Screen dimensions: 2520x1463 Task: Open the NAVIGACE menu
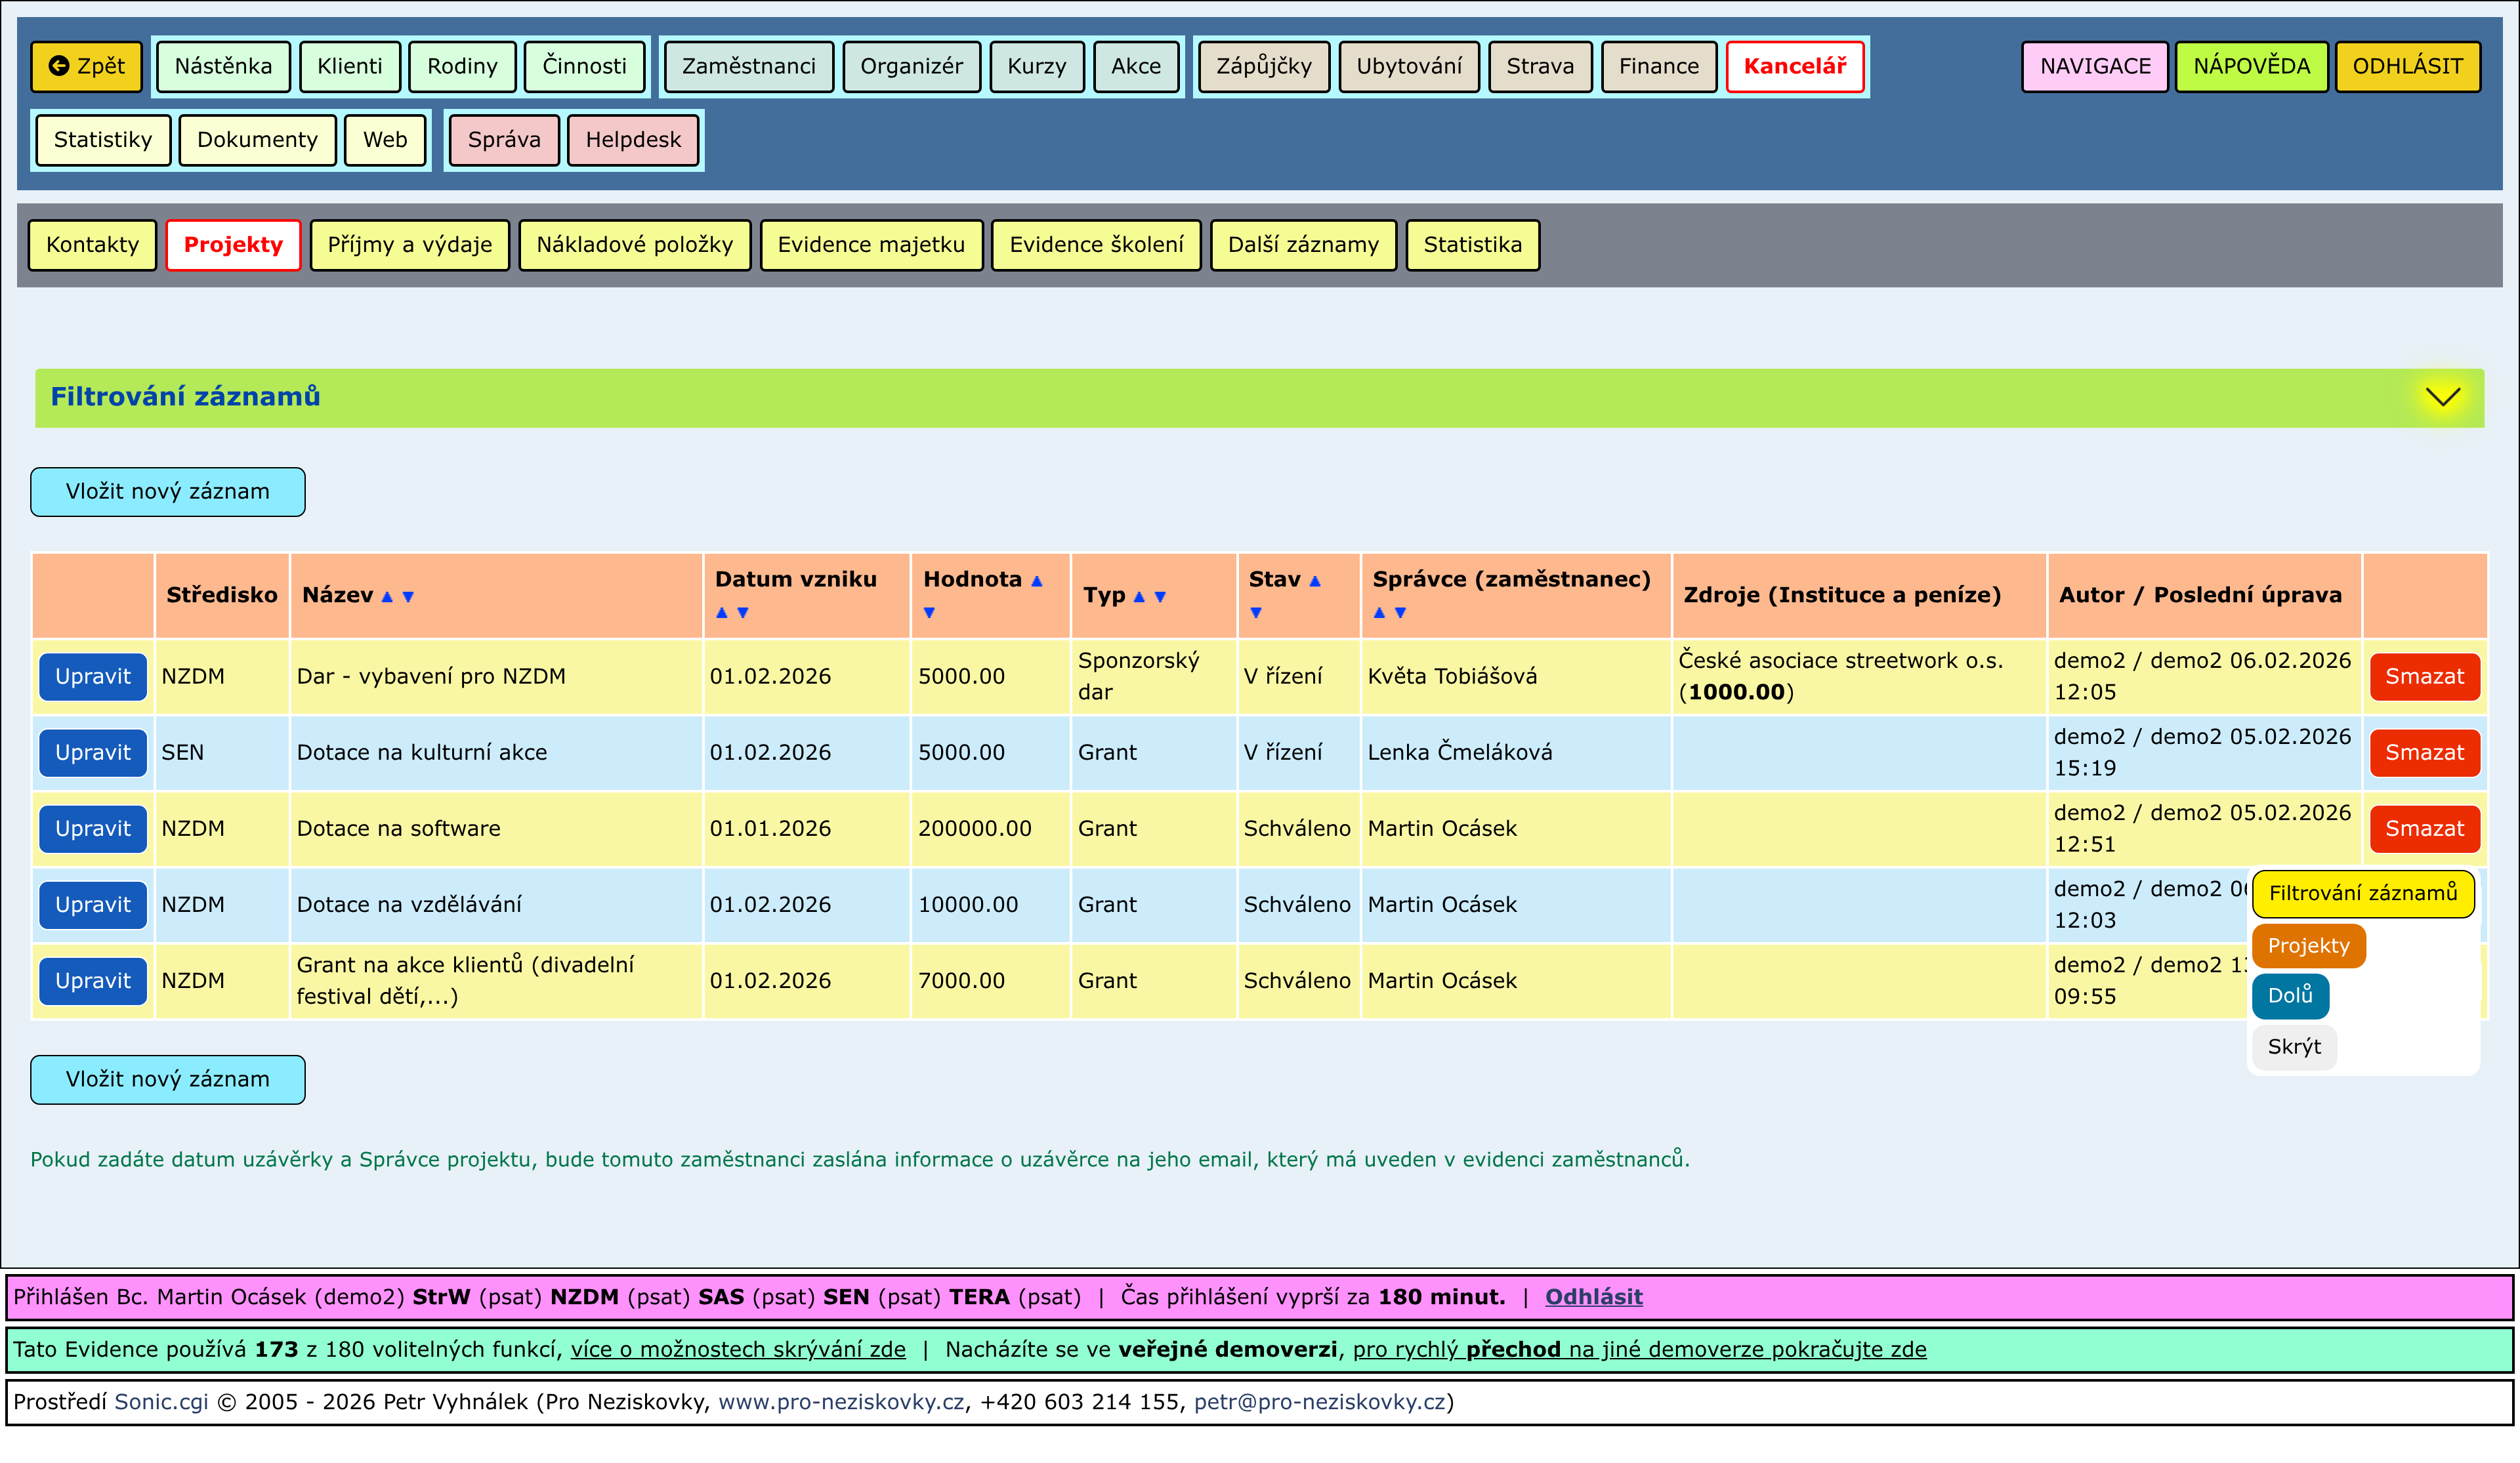click(2094, 66)
